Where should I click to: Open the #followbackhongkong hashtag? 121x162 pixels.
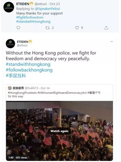coord(29,70)
